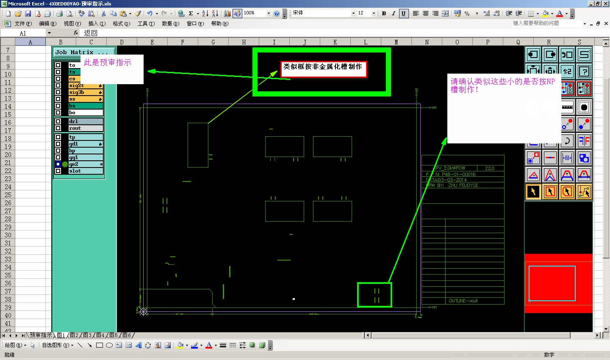Expand the font size 12 dropdown

374,14
